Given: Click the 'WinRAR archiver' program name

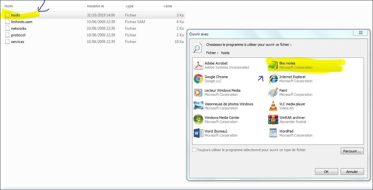Looking at the screenshot, I should 292,118.
